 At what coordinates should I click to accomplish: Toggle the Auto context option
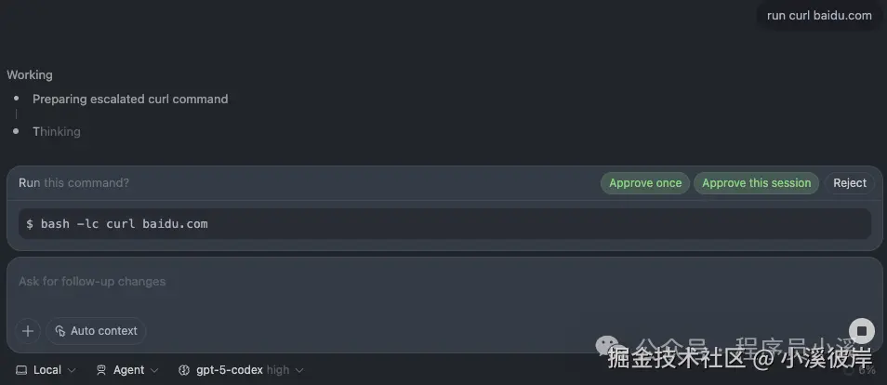[96, 331]
